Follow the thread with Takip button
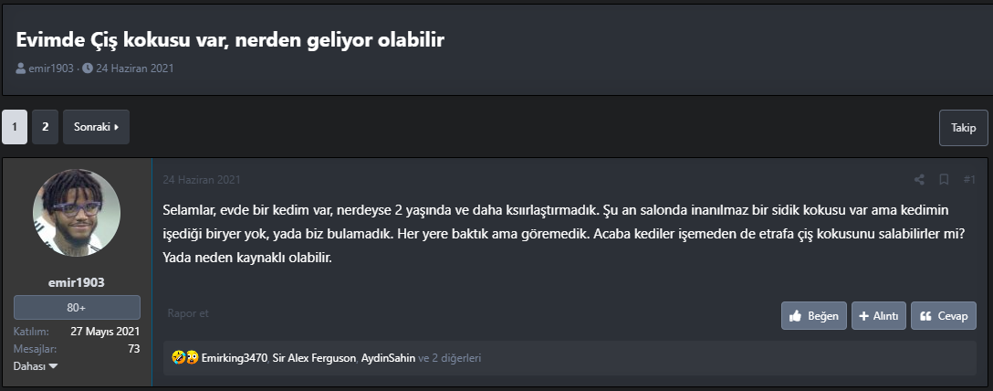Viewport: 993px width, 391px height. point(963,128)
